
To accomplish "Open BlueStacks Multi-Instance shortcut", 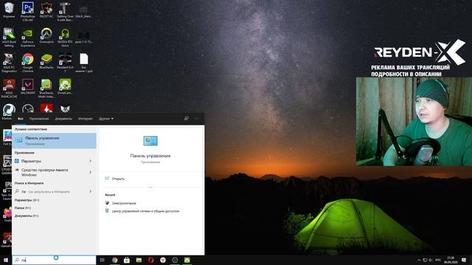I will (x=46, y=88).
